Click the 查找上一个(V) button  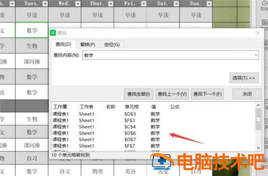click(x=172, y=94)
